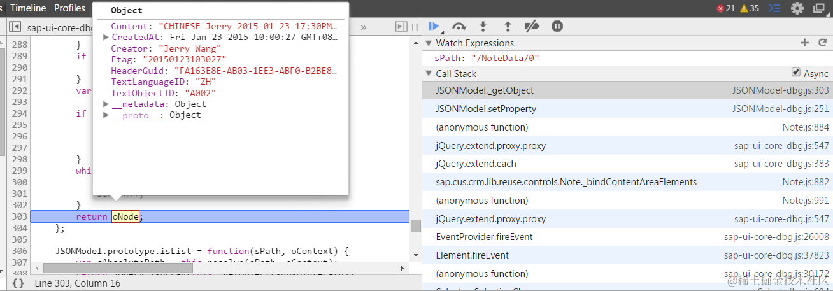Screen dimensions: 833x291
Task: Select Element.fireEvent call frame
Action: [x=627, y=255]
